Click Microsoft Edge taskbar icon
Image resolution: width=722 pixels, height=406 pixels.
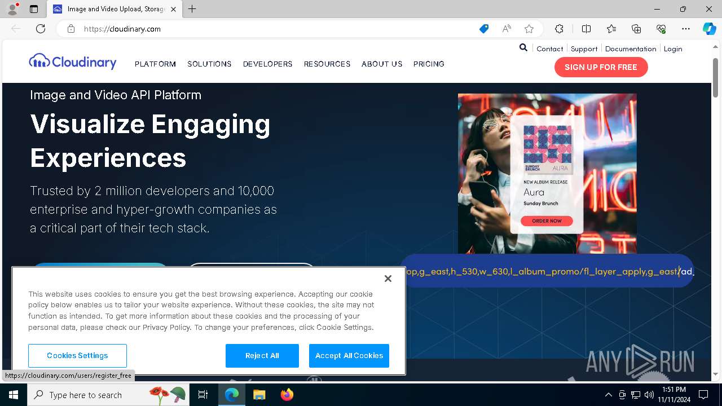point(232,395)
